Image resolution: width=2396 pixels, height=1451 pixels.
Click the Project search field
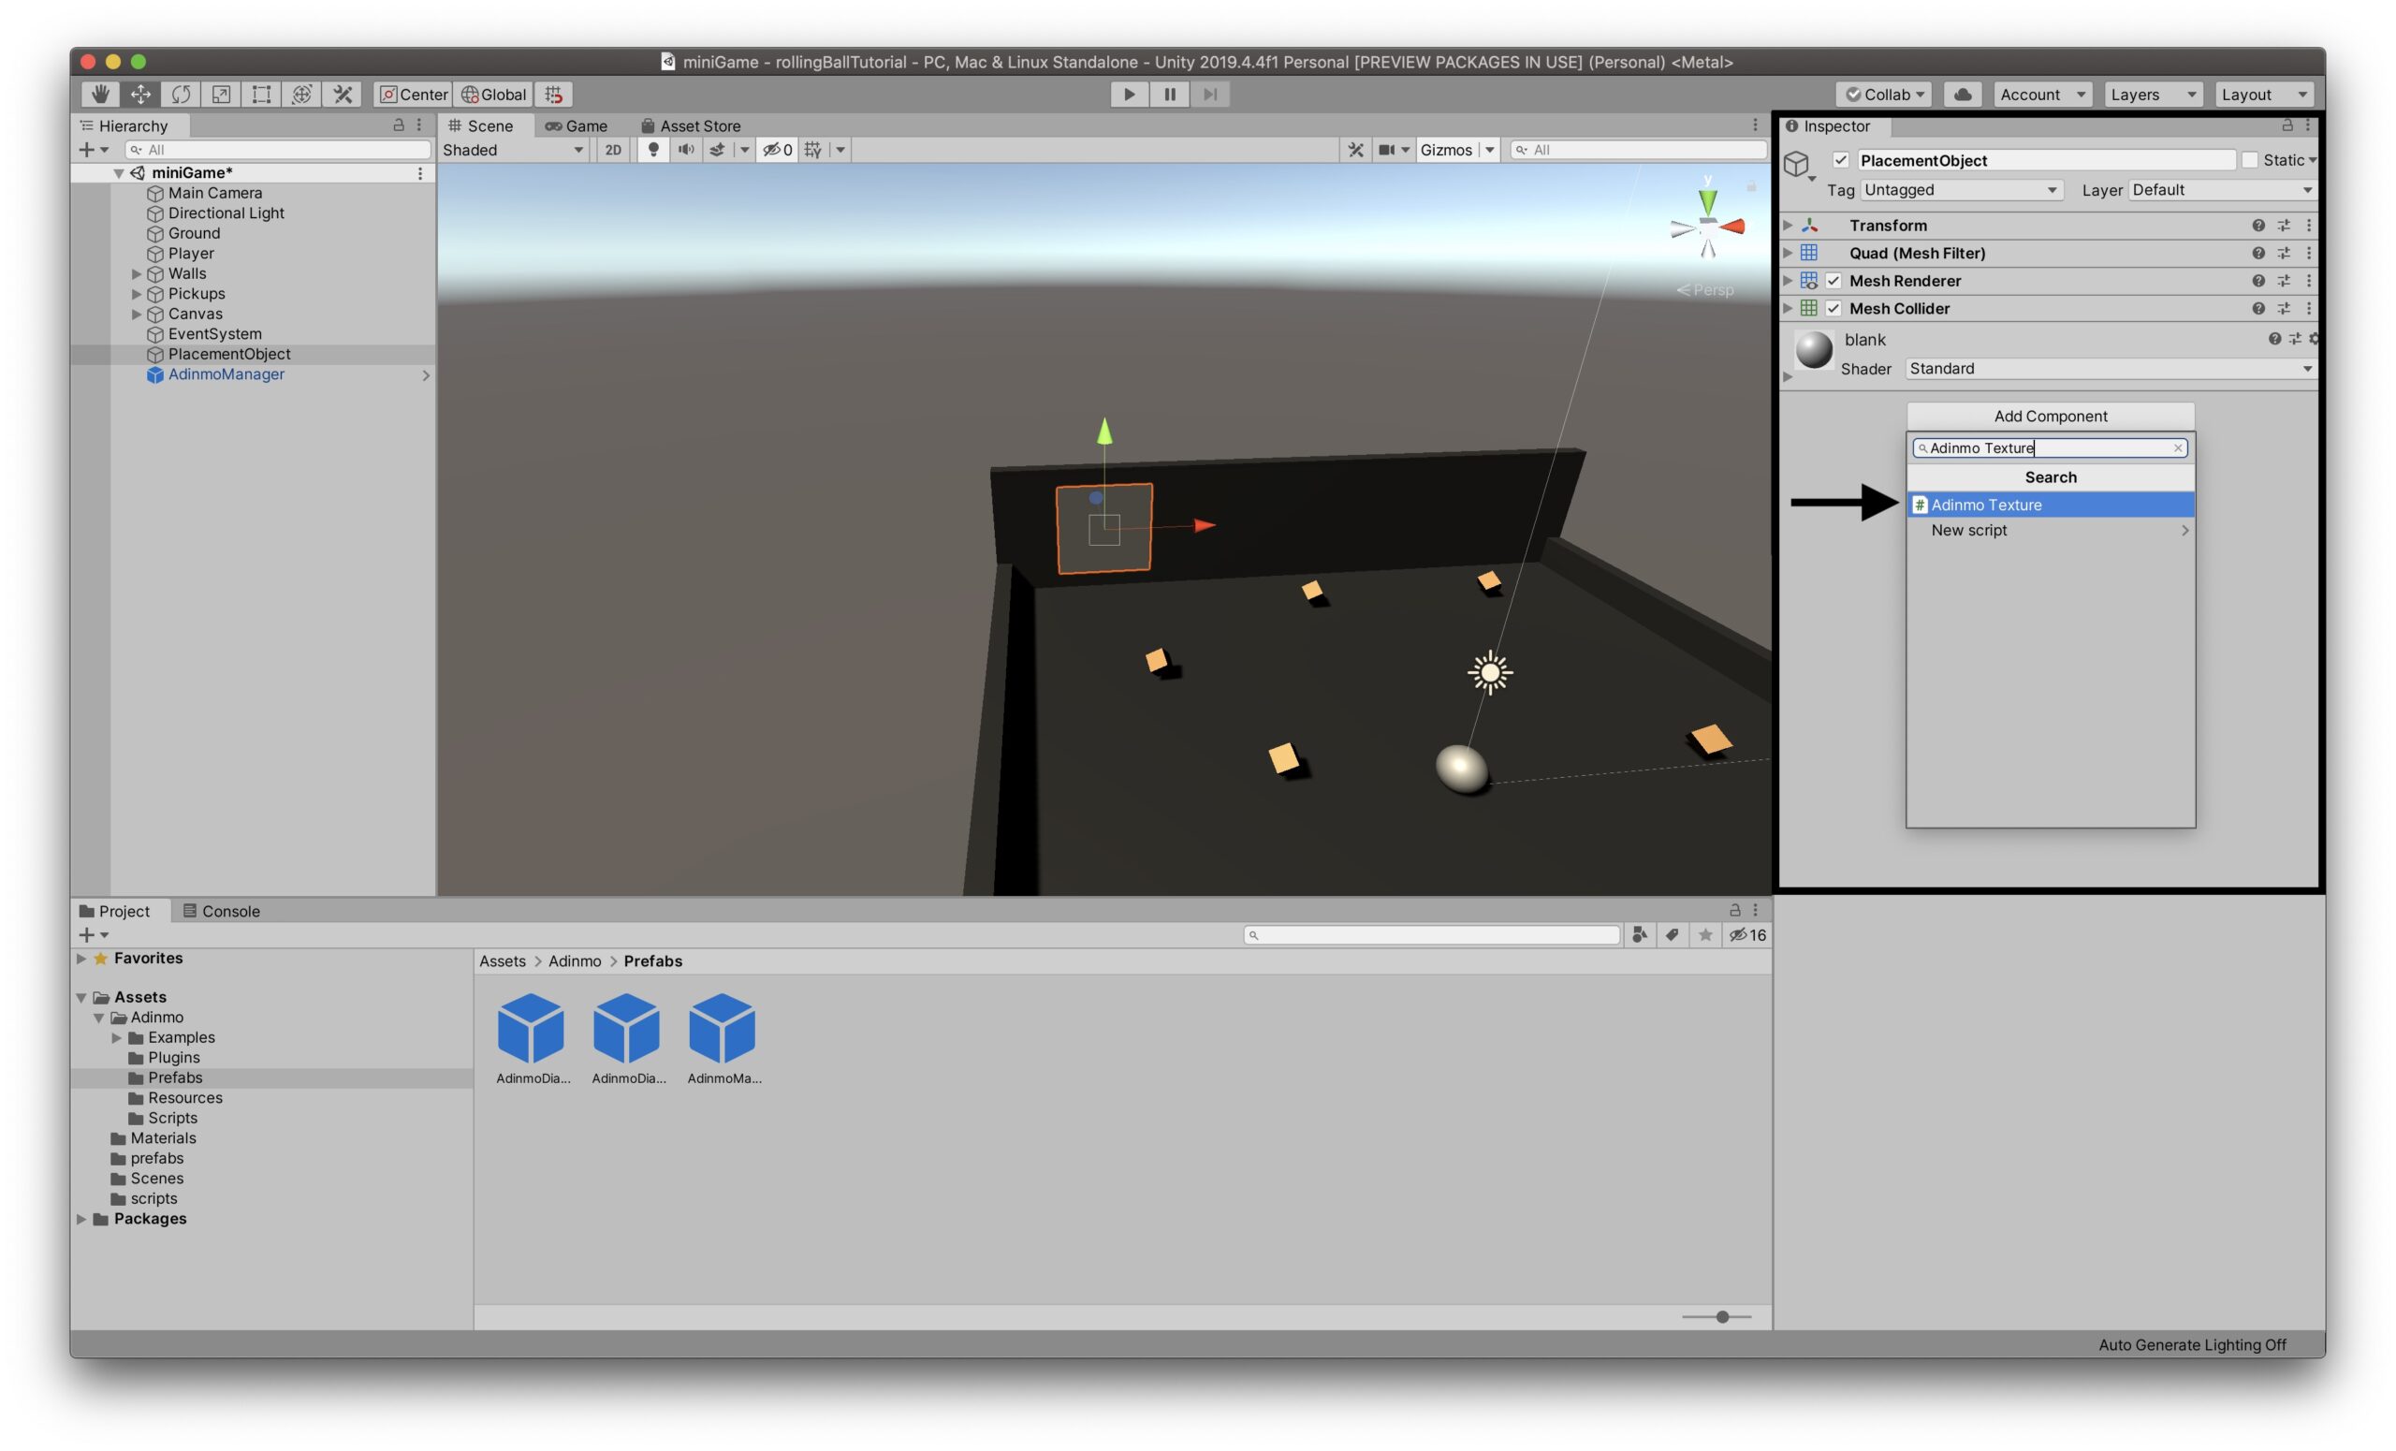[x=1430, y=934]
